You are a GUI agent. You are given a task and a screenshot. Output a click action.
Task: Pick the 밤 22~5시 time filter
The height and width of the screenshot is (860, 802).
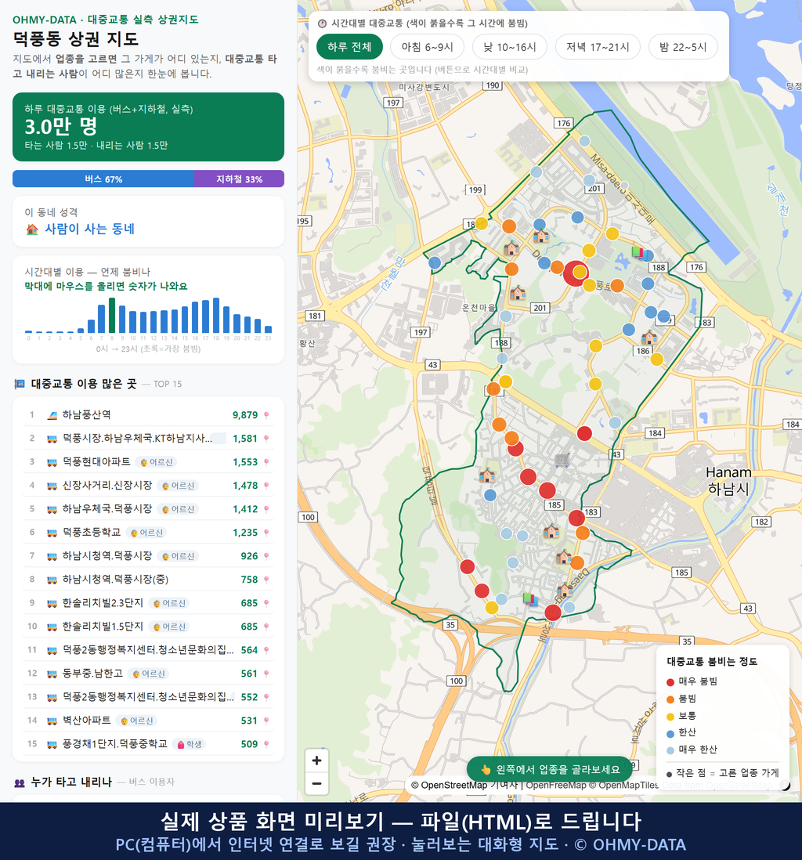point(683,47)
